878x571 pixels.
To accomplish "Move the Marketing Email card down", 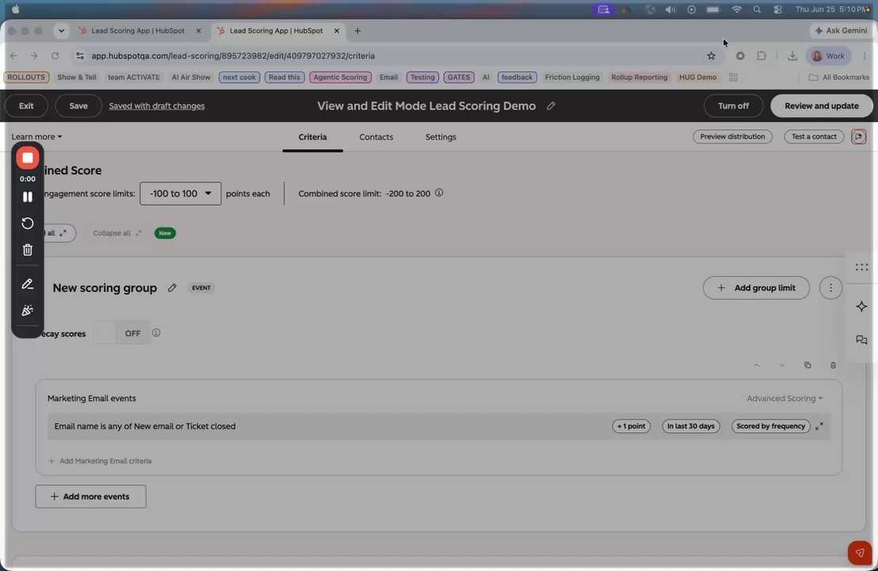I will click(781, 366).
